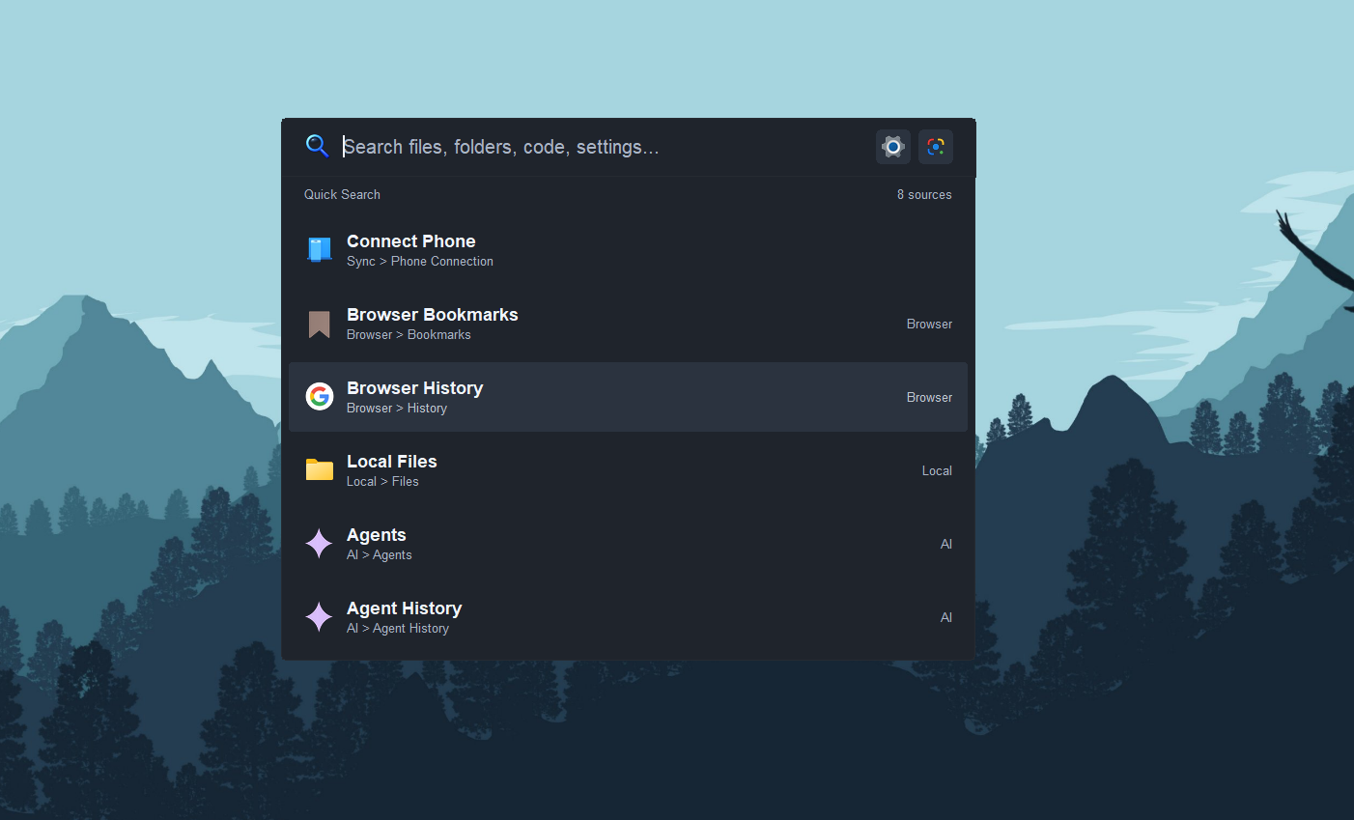This screenshot has height=820, width=1354.
Task: Click the Google logo beside Browser History
Action: click(x=320, y=396)
